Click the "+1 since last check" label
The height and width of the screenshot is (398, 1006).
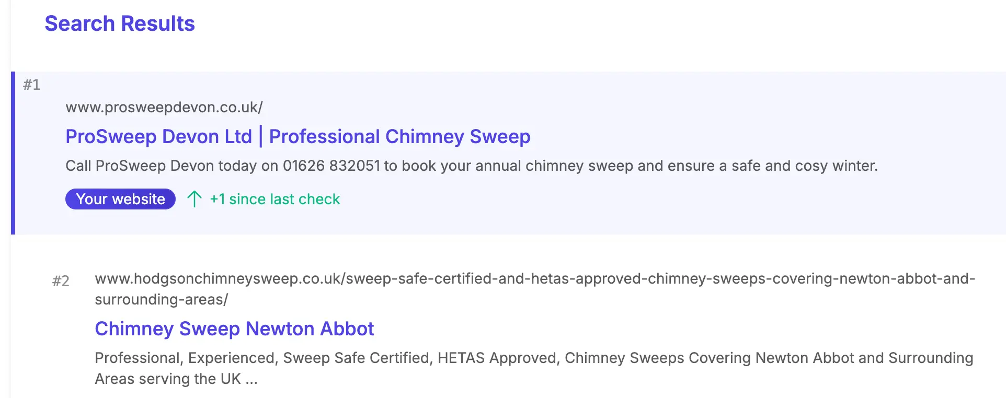(x=275, y=199)
